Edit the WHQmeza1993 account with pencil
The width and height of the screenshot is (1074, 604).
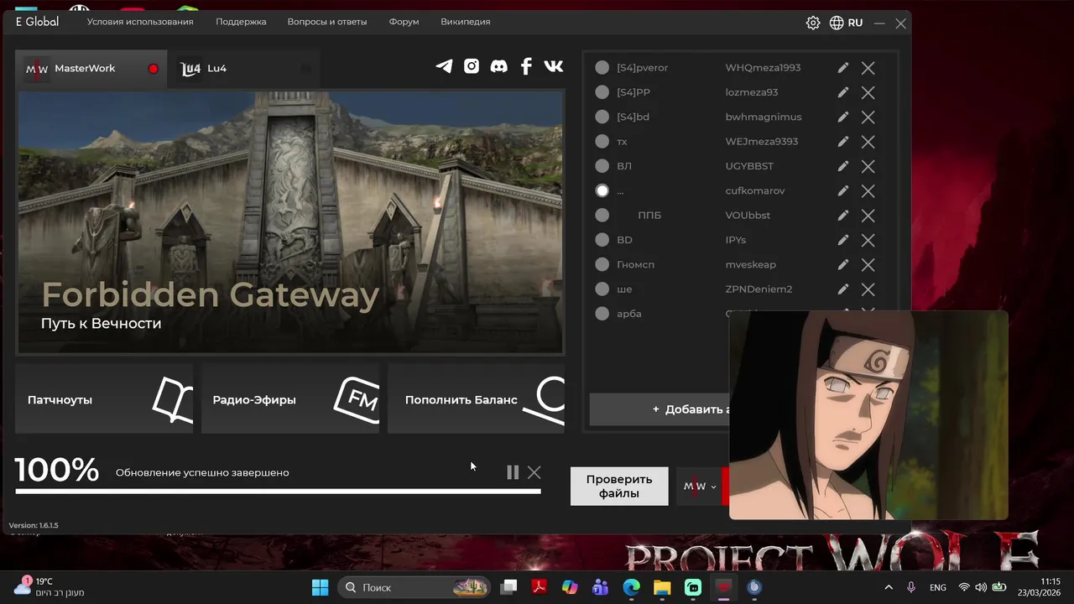point(843,68)
